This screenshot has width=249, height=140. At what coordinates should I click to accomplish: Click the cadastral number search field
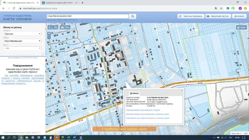[88, 16]
